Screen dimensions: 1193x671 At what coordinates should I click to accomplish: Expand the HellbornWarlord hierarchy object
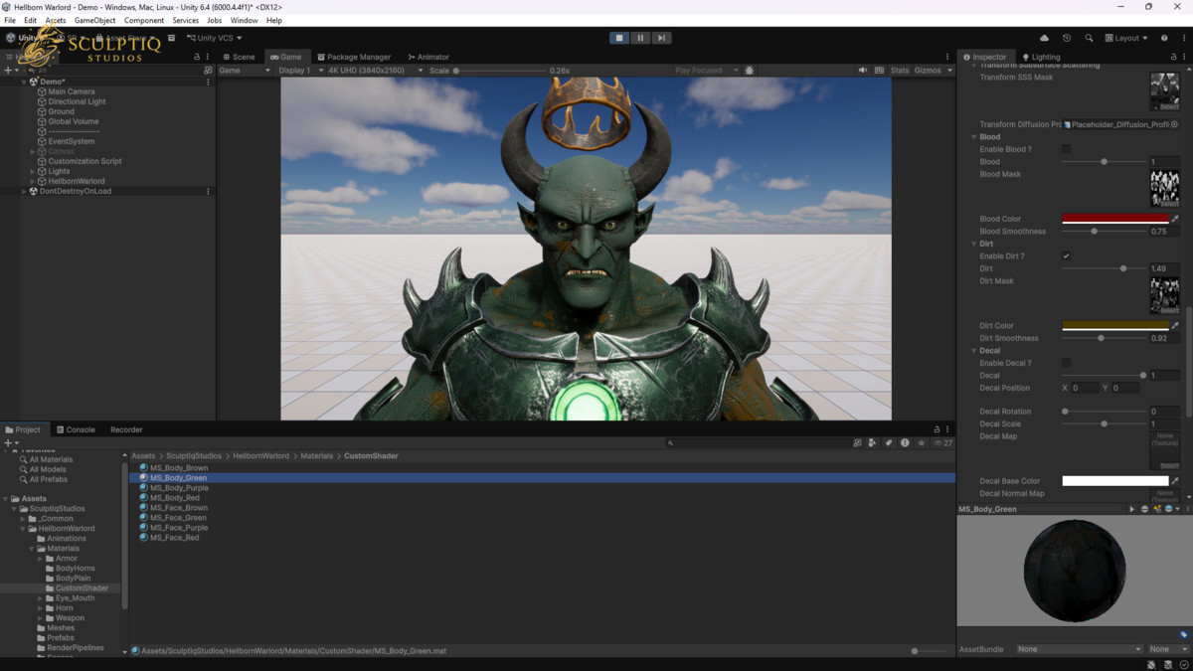click(x=33, y=181)
